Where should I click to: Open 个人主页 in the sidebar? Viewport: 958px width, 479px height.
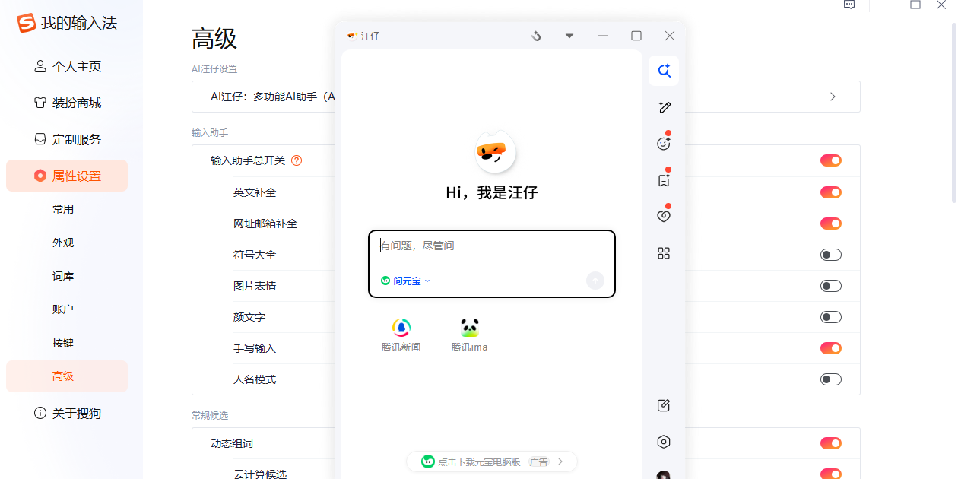[x=67, y=66]
